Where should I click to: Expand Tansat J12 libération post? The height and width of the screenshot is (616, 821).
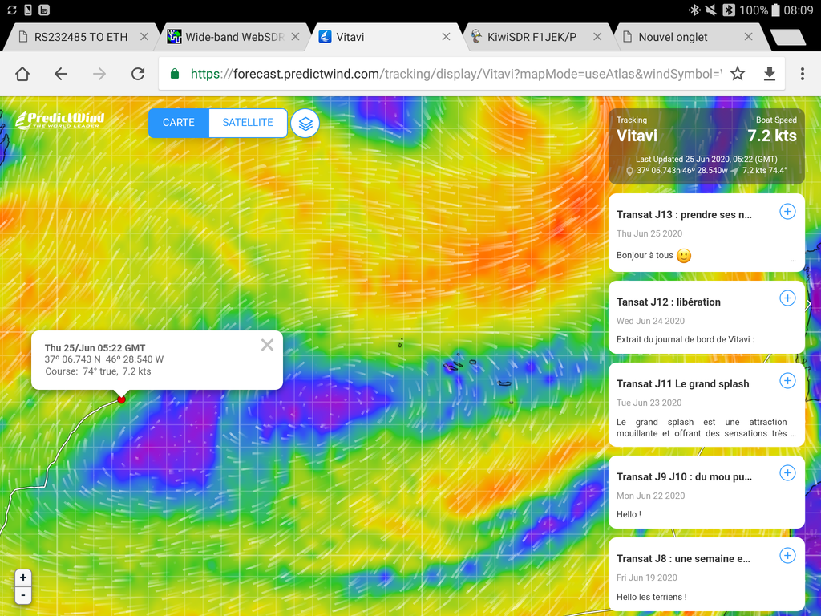click(787, 298)
